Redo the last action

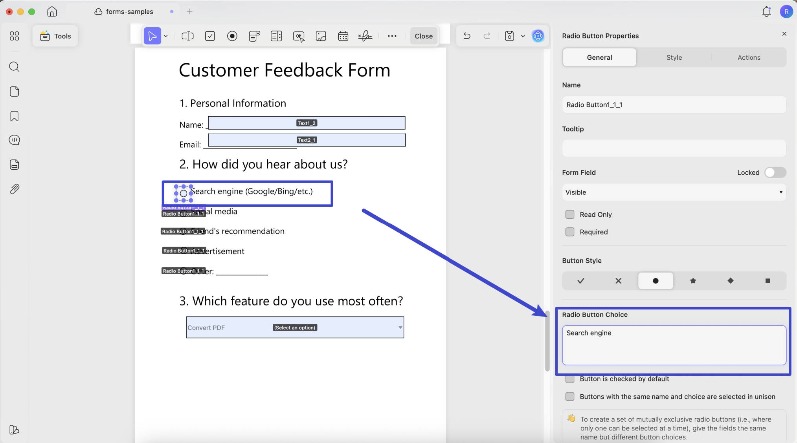487,36
